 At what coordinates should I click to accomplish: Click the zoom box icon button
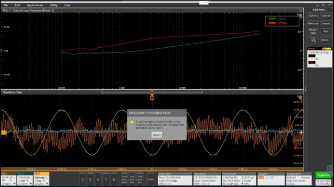click(313, 40)
